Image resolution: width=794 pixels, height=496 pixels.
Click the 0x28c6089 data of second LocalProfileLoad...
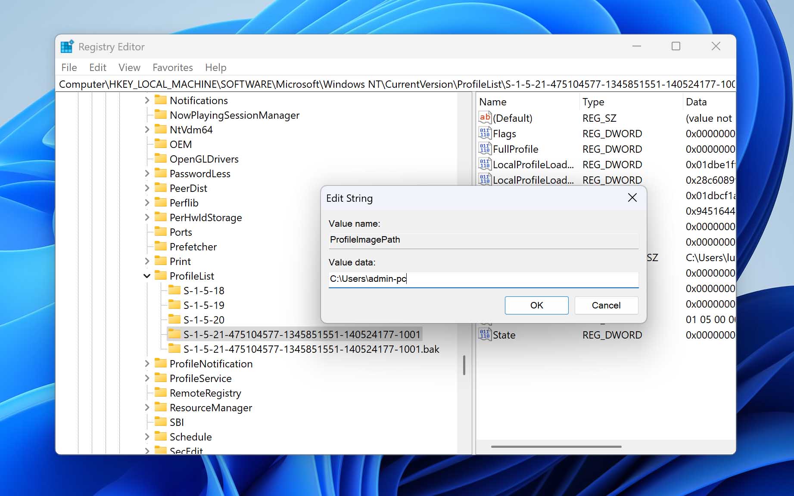coord(710,180)
